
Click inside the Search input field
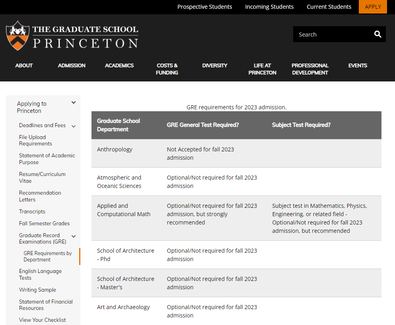pyautogui.click(x=334, y=34)
